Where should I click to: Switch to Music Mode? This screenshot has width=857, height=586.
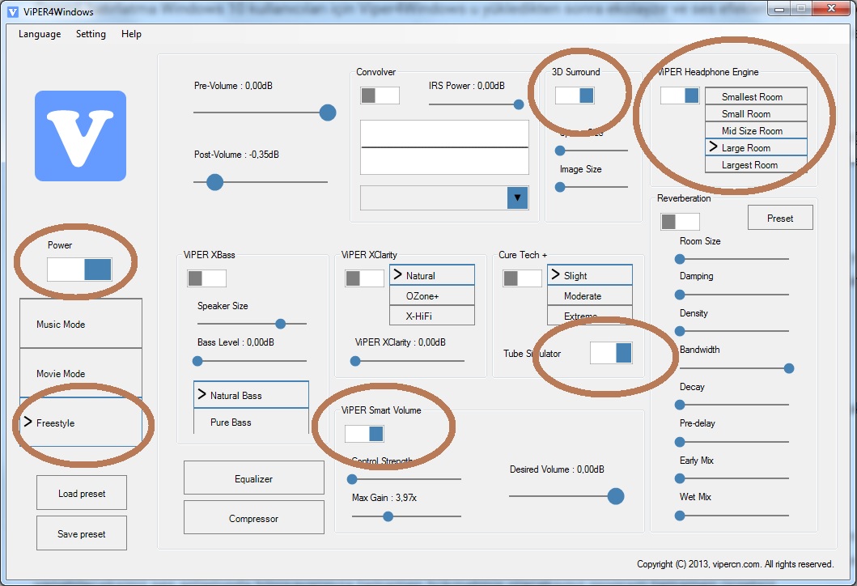pyautogui.click(x=81, y=324)
